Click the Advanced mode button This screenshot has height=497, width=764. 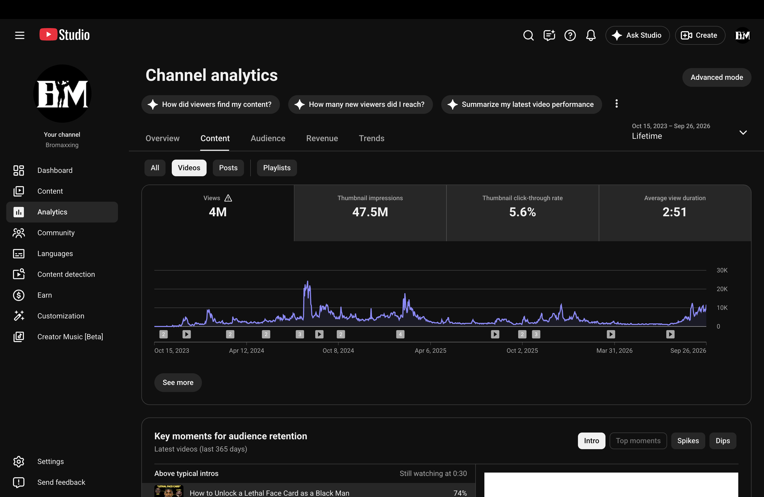coord(716,77)
